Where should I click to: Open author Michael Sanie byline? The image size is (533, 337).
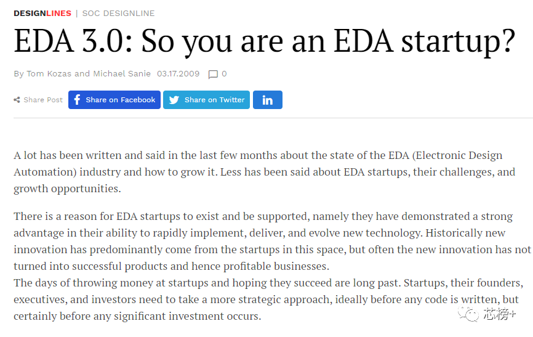point(122,73)
